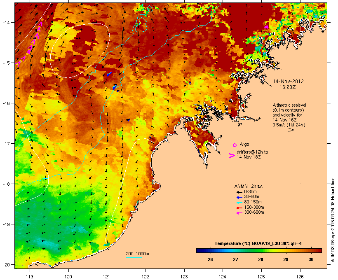Screen dimensions: 338x280
Task: Click the 'drifters@12h to' legend text
Action: tap(252, 152)
